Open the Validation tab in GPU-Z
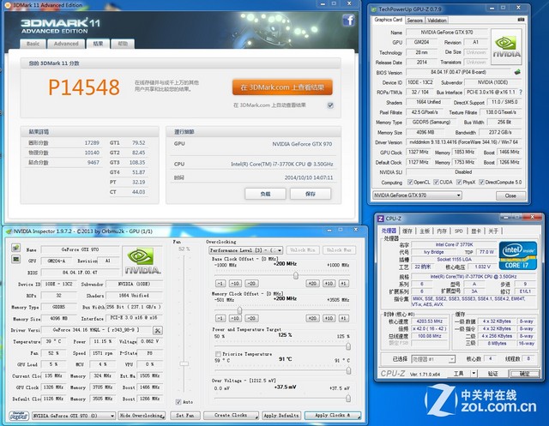 point(437,21)
